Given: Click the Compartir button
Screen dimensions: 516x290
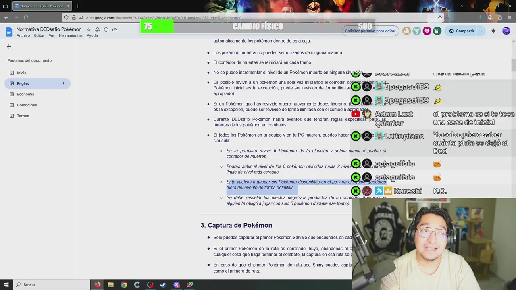Looking at the screenshot, I should click(x=461, y=31).
